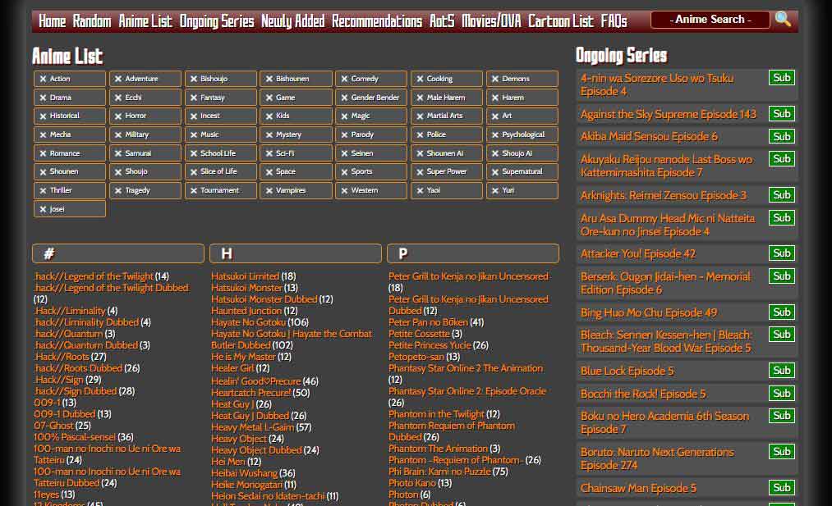Open 07-Ghost from the anime list
This screenshot has width=832, height=506.
(x=53, y=426)
